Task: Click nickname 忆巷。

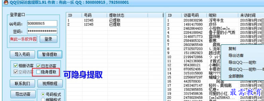Action: coord(214,90)
